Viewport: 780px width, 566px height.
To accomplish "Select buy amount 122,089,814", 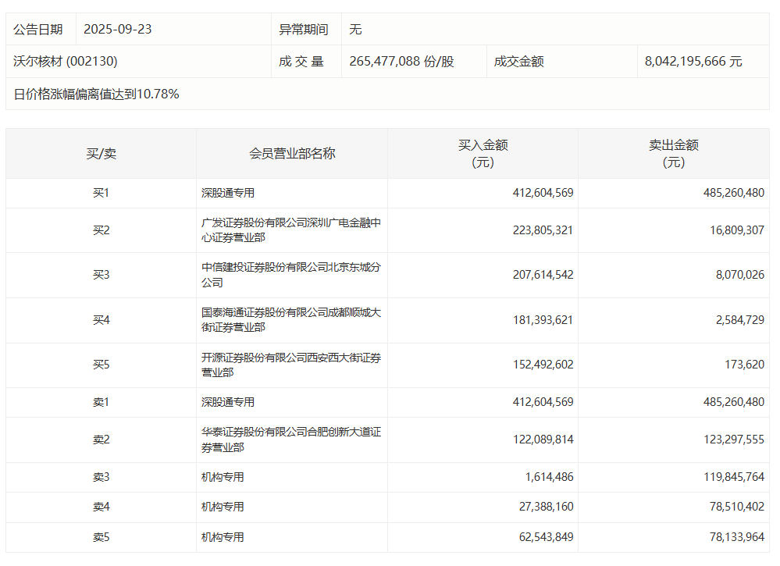I will tap(543, 440).
